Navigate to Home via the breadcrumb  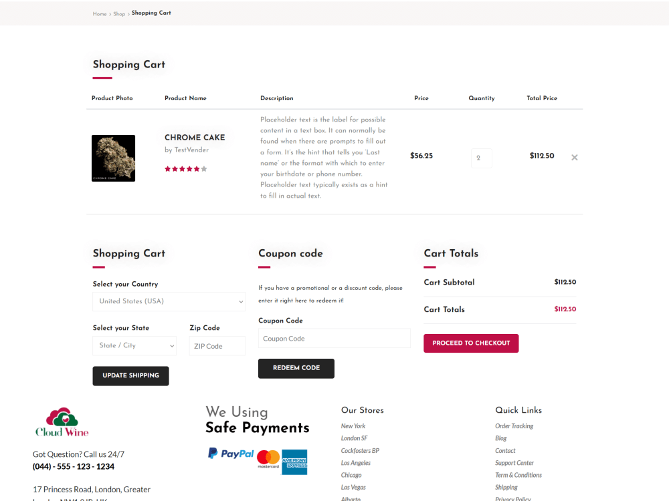coord(99,13)
